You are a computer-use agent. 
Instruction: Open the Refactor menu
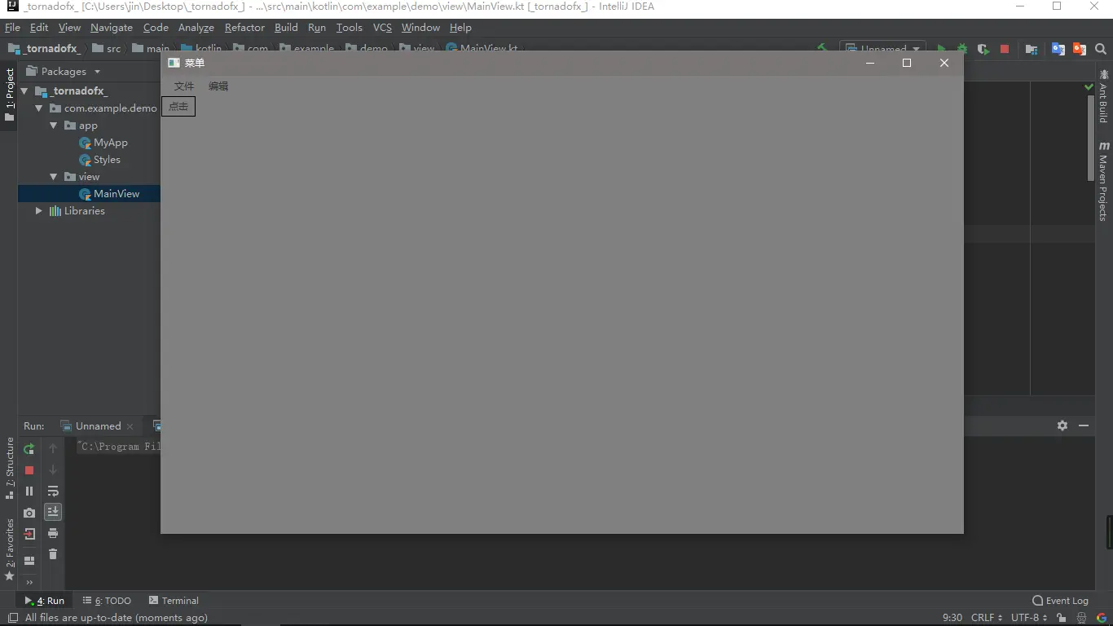tap(244, 28)
